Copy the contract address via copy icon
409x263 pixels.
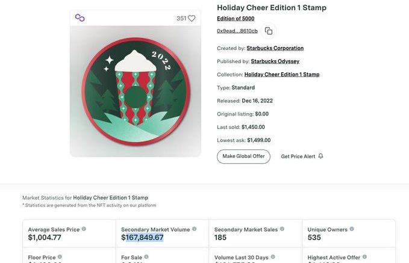point(269,31)
